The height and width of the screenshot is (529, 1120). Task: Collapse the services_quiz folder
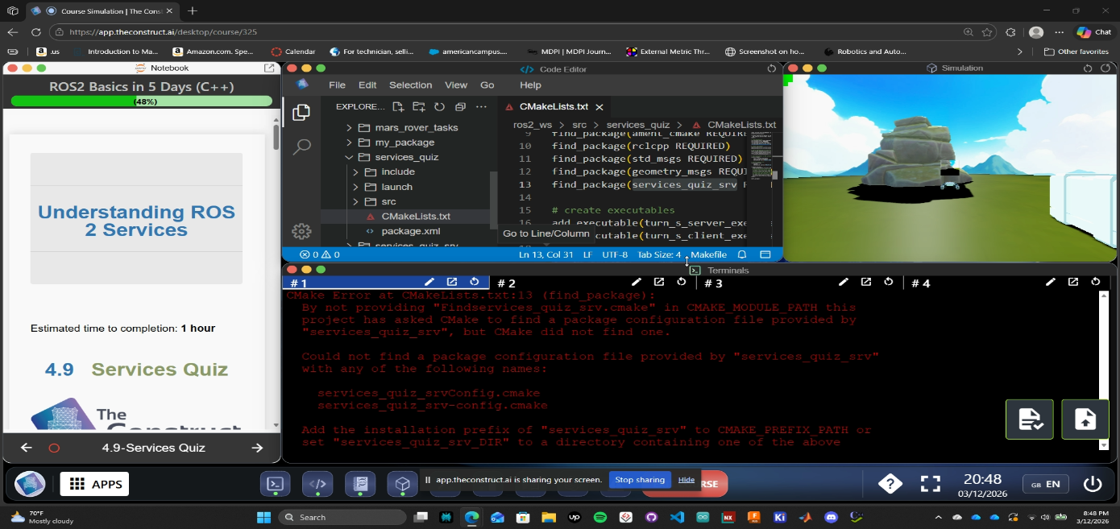point(406,157)
